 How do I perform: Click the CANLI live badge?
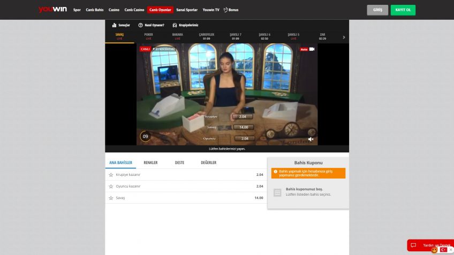[145, 49]
